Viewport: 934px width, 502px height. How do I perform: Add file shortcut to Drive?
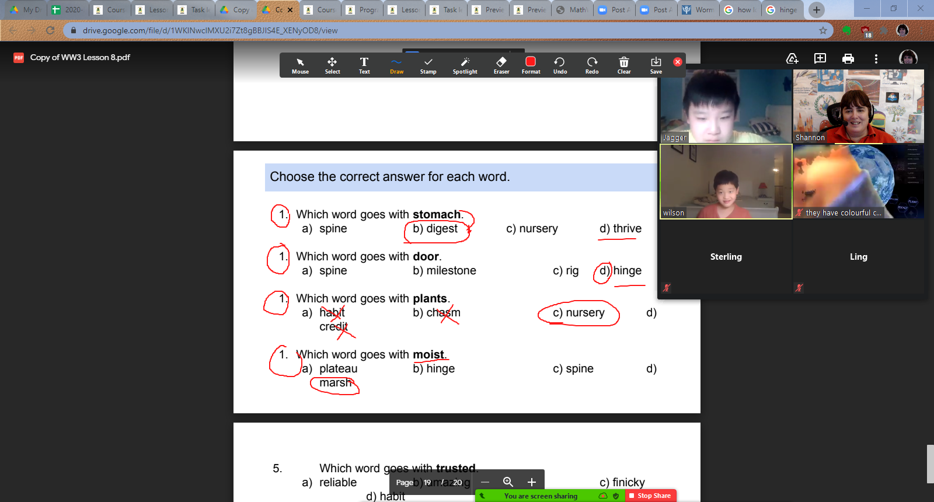(792, 58)
